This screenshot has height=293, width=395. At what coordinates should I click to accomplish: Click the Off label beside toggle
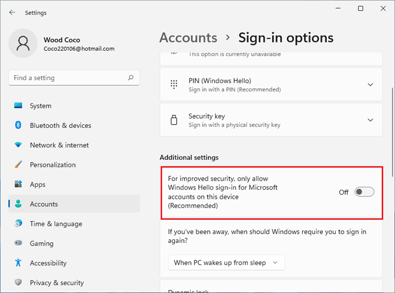(x=344, y=192)
